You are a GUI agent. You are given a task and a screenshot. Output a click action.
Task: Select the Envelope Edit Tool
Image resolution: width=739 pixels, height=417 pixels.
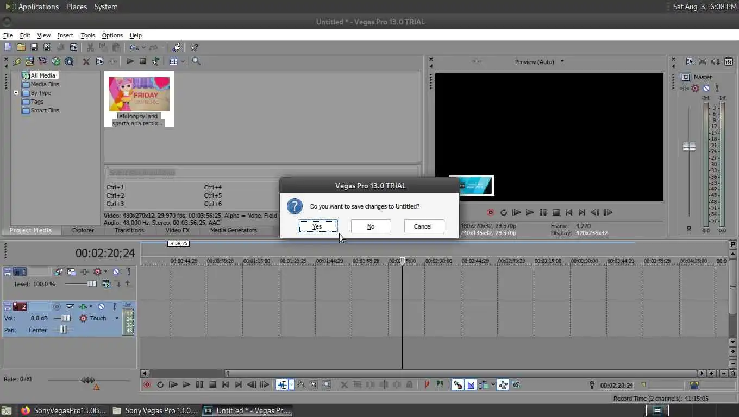[301, 384]
